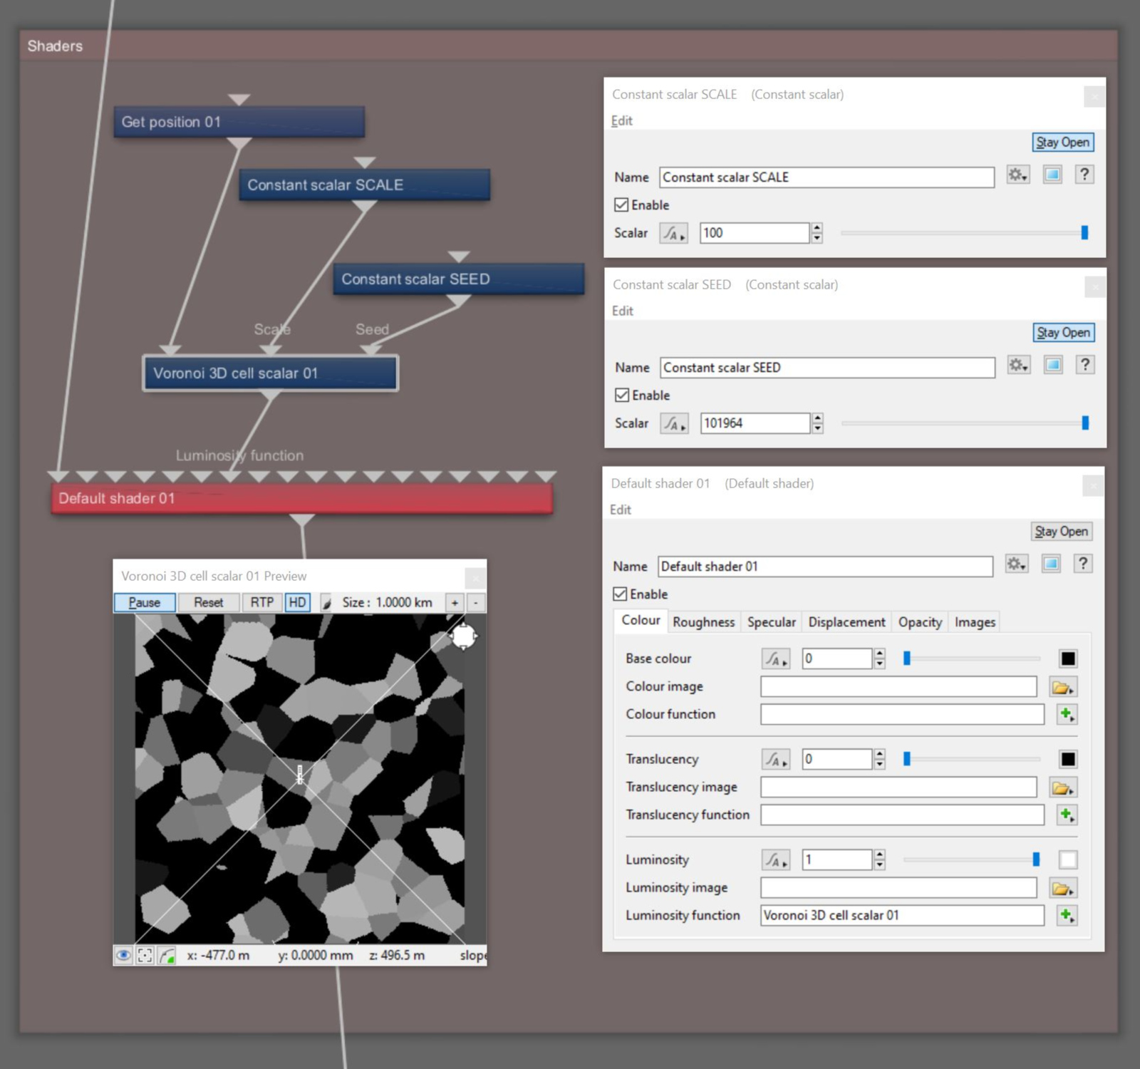1140x1069 pixels.
Task: Click the SEED Scalar value field
Action: [x=755, y=423]
